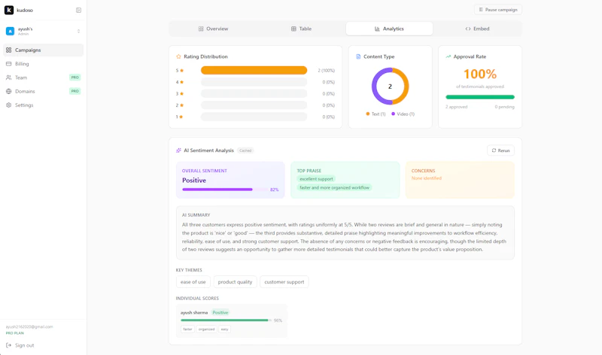The image size is (602, 355).
Task: Select the Analytics tab
Action: (x=389, y=29)
